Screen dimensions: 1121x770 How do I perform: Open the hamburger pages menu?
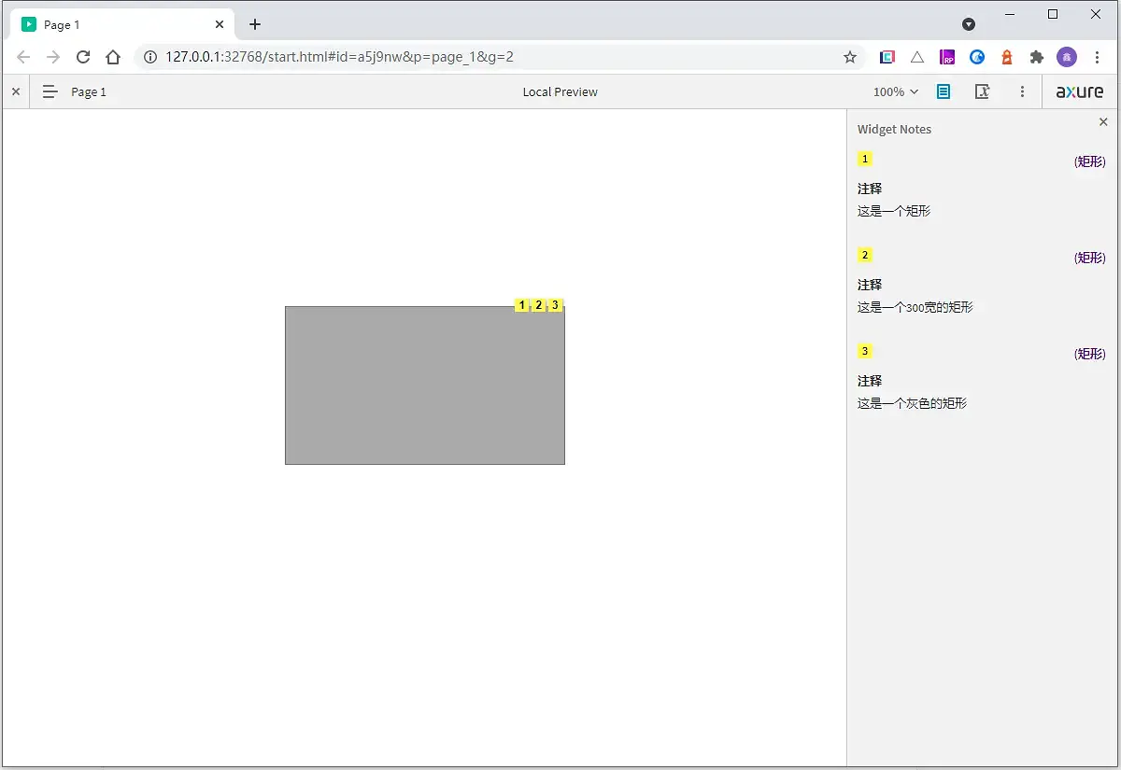click(50, 91)
